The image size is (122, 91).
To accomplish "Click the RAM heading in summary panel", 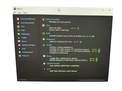I will pos(48,33).
